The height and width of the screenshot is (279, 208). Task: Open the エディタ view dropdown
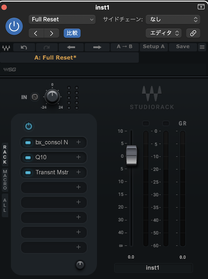pos(164,33)
